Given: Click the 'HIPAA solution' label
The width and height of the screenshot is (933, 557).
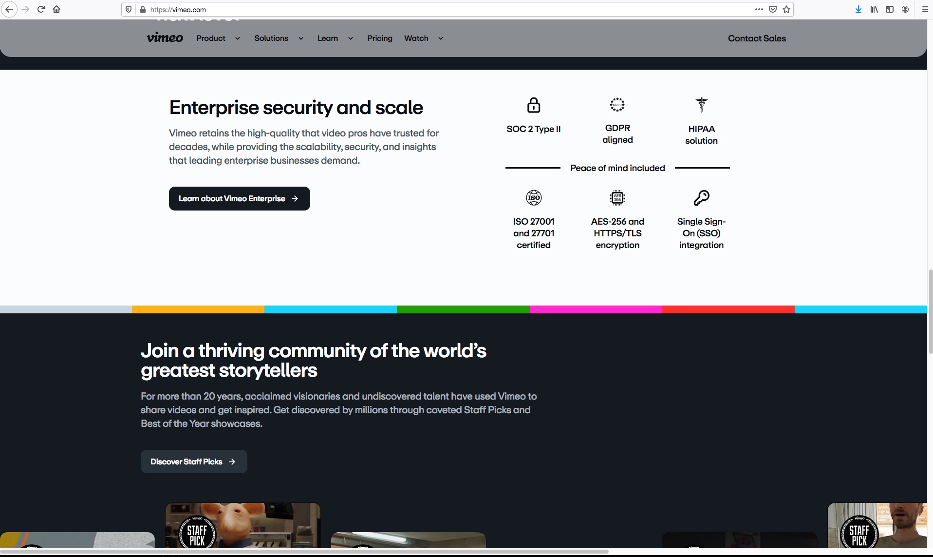Looking at the screenshot, I should (701, 134).
